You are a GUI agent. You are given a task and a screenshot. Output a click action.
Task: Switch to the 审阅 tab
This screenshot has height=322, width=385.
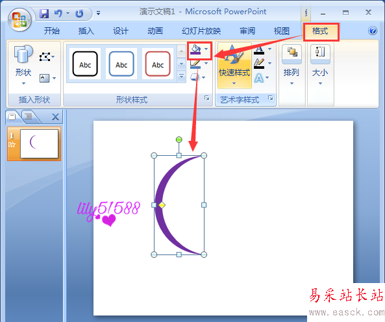247,31
